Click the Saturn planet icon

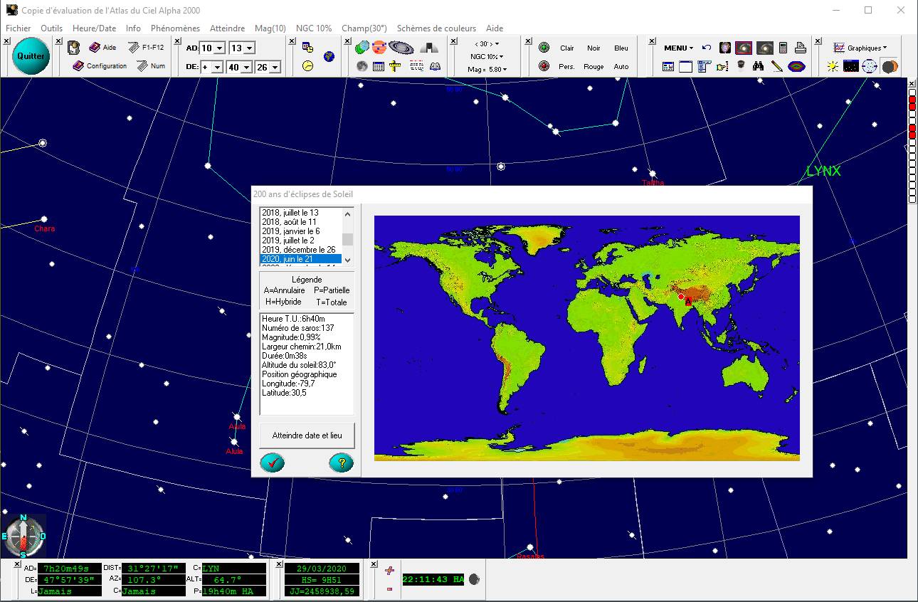401,48
